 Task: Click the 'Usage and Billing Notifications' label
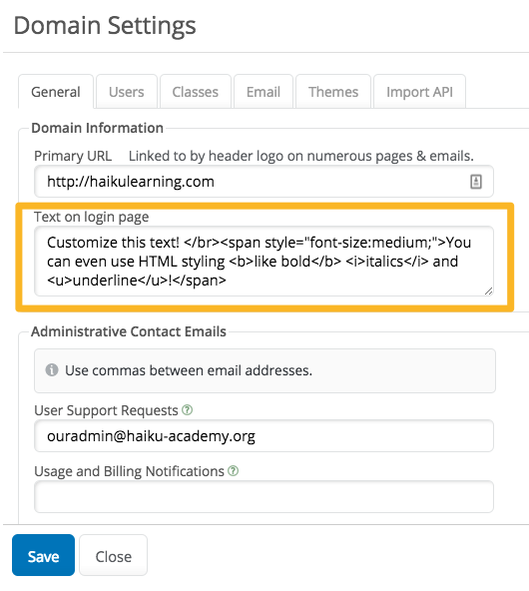(x=129, y=471)
